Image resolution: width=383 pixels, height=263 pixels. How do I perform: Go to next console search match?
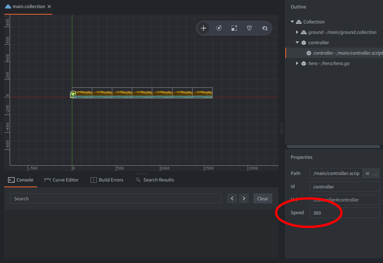(244, 198)
